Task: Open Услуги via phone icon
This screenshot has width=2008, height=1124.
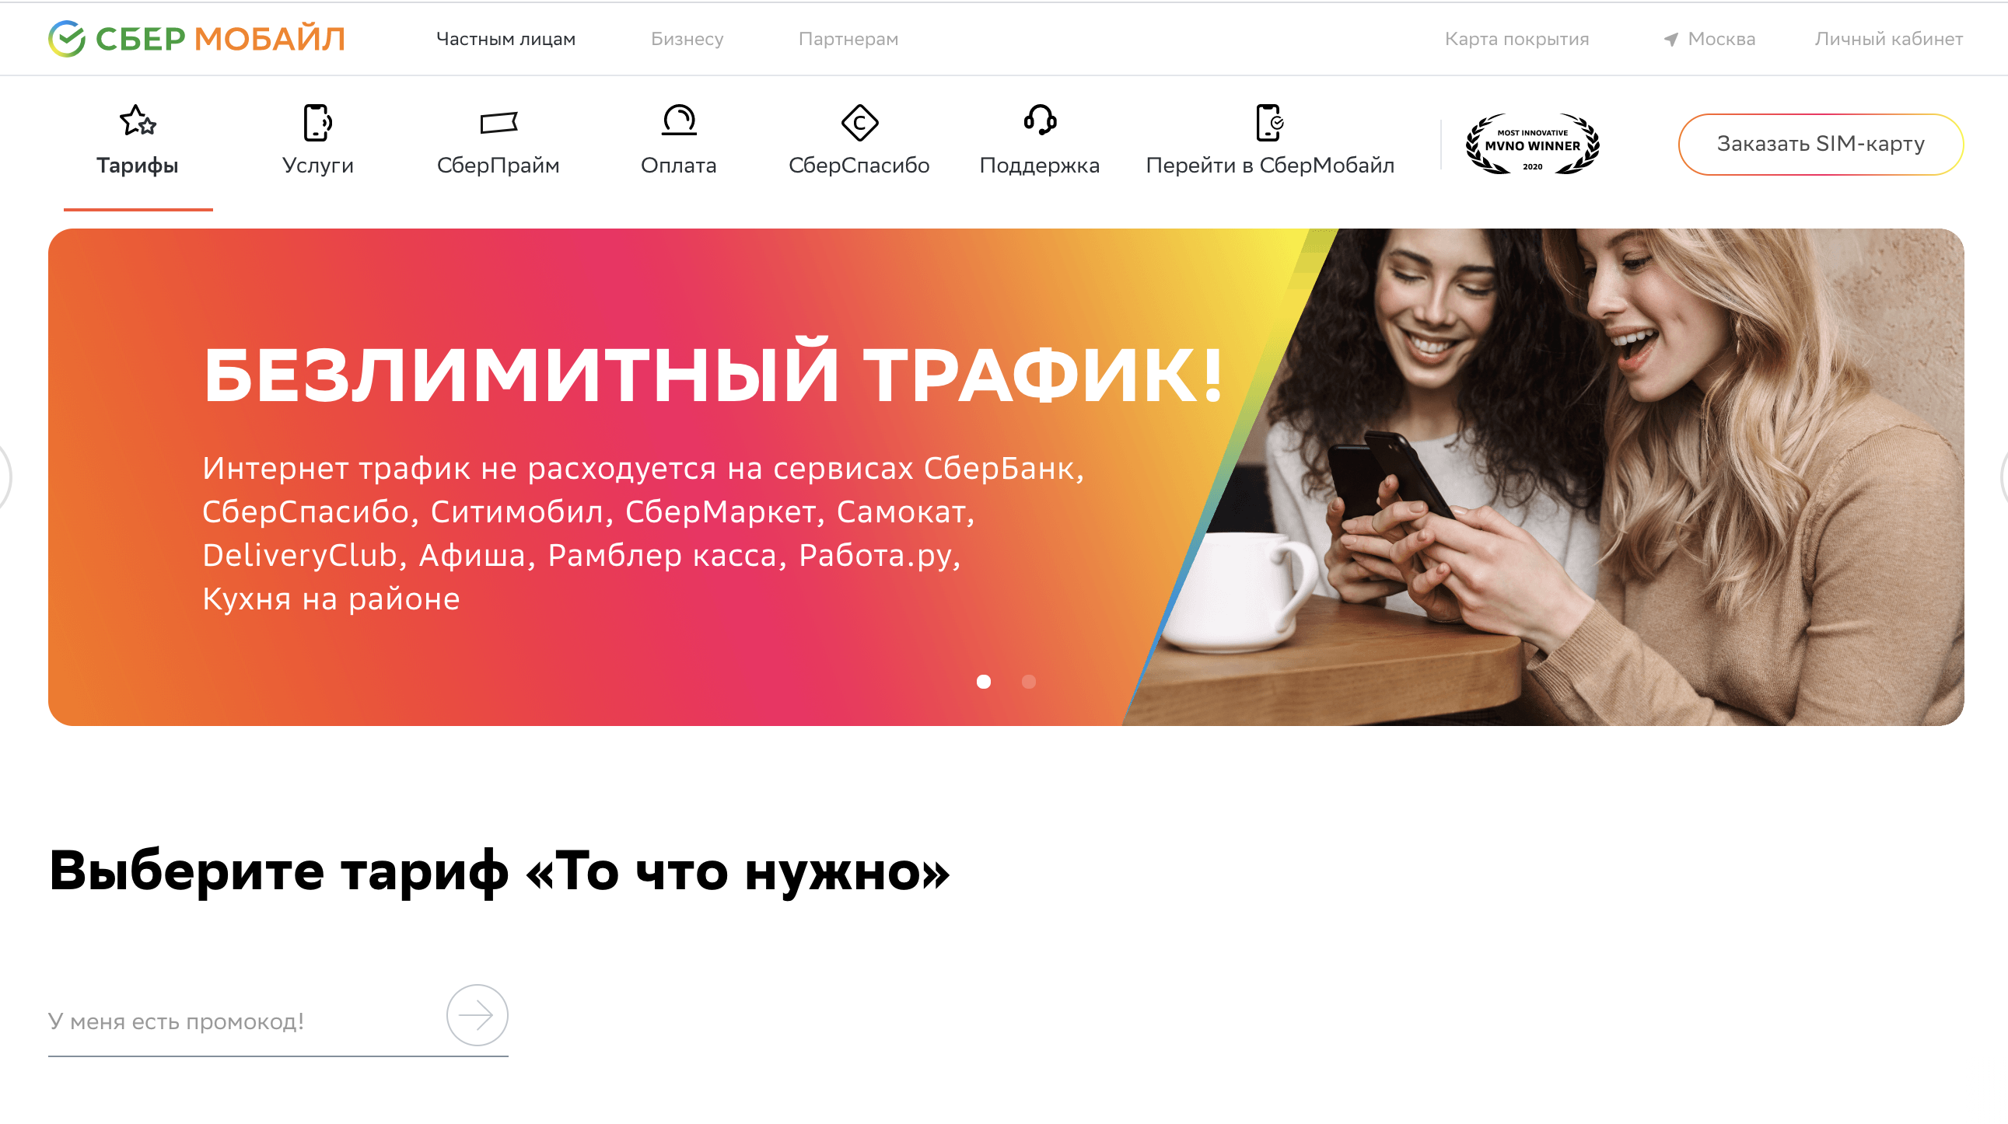Action: [317, 122]
